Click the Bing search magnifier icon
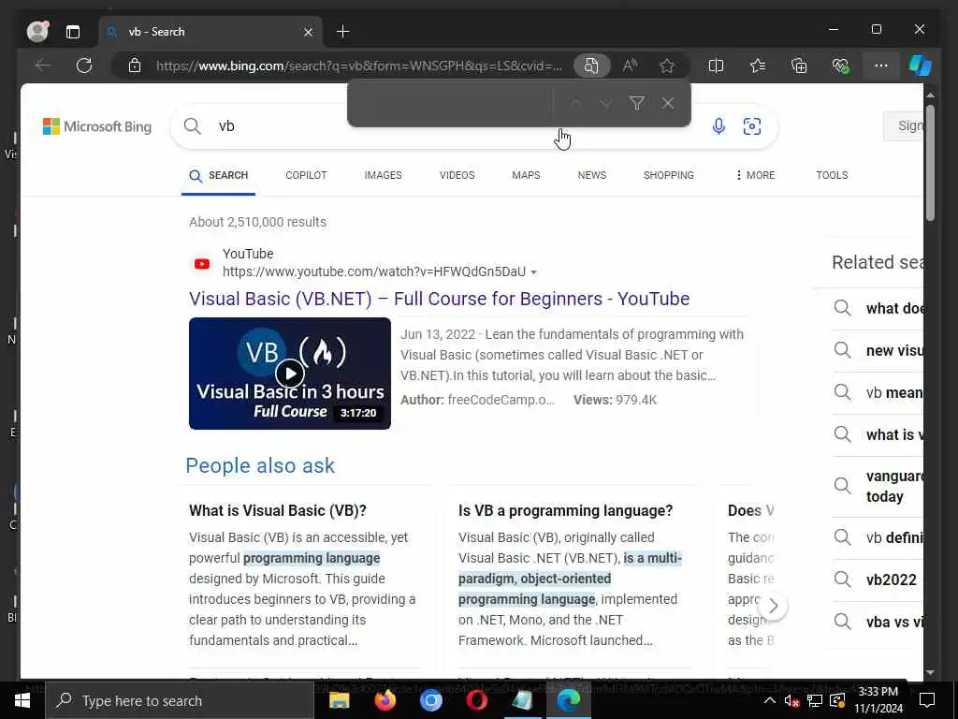The width and height of the screenshot is (958, 719). (193, 126)
